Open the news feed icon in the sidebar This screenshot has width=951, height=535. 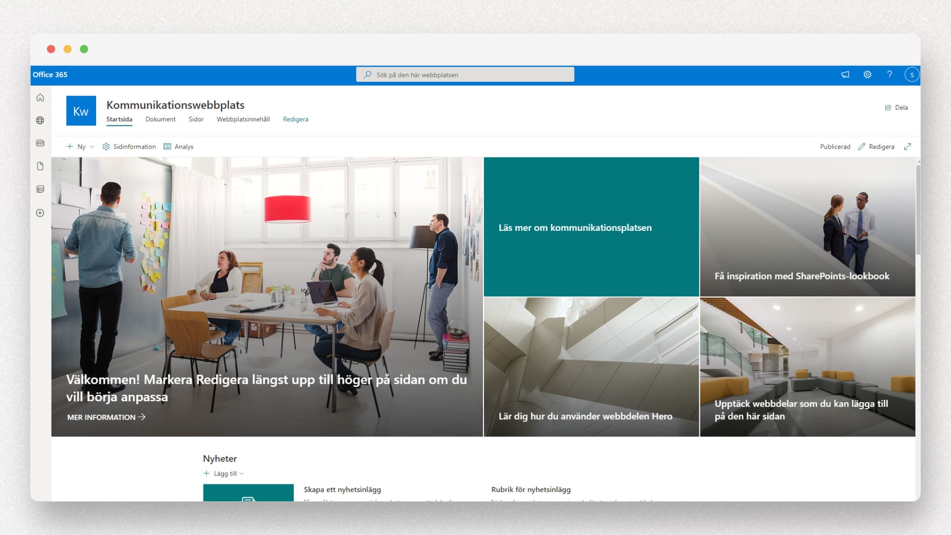tap(40, 143)
